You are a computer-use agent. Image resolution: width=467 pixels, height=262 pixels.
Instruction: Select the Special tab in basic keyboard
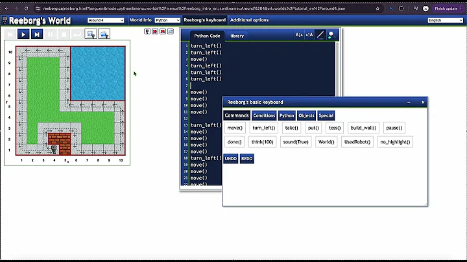[326, 115]
